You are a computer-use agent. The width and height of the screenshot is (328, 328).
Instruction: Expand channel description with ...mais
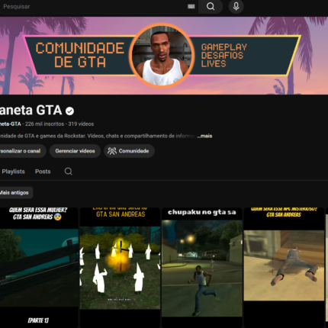point(204,136)
